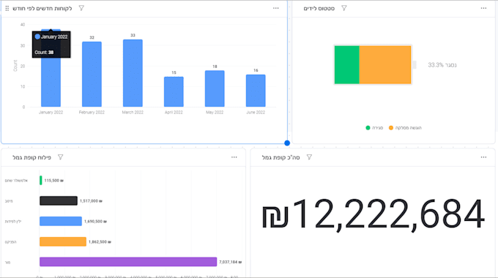Click the blue round resize handle of the monthly chart widget
This screenshot has height=278, width=498.
coord(287,143)
